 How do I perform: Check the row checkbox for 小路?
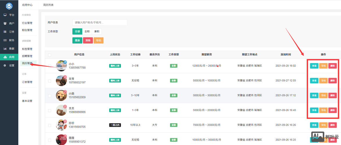point(50,95)
